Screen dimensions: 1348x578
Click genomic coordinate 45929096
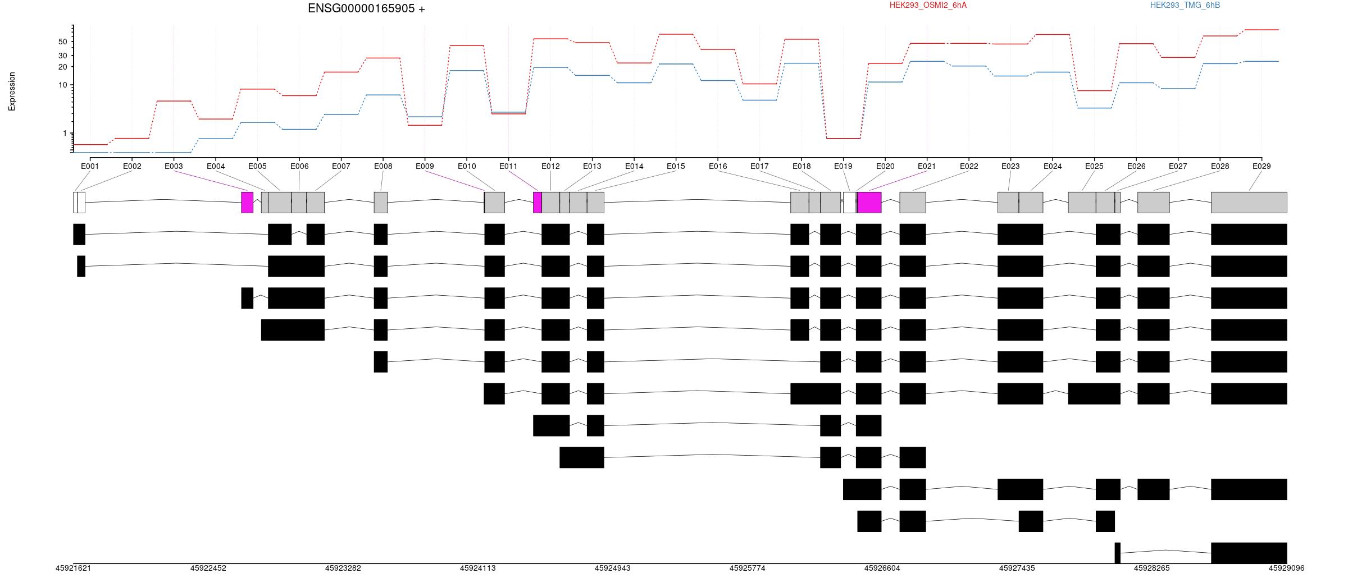pos(1286,568)
